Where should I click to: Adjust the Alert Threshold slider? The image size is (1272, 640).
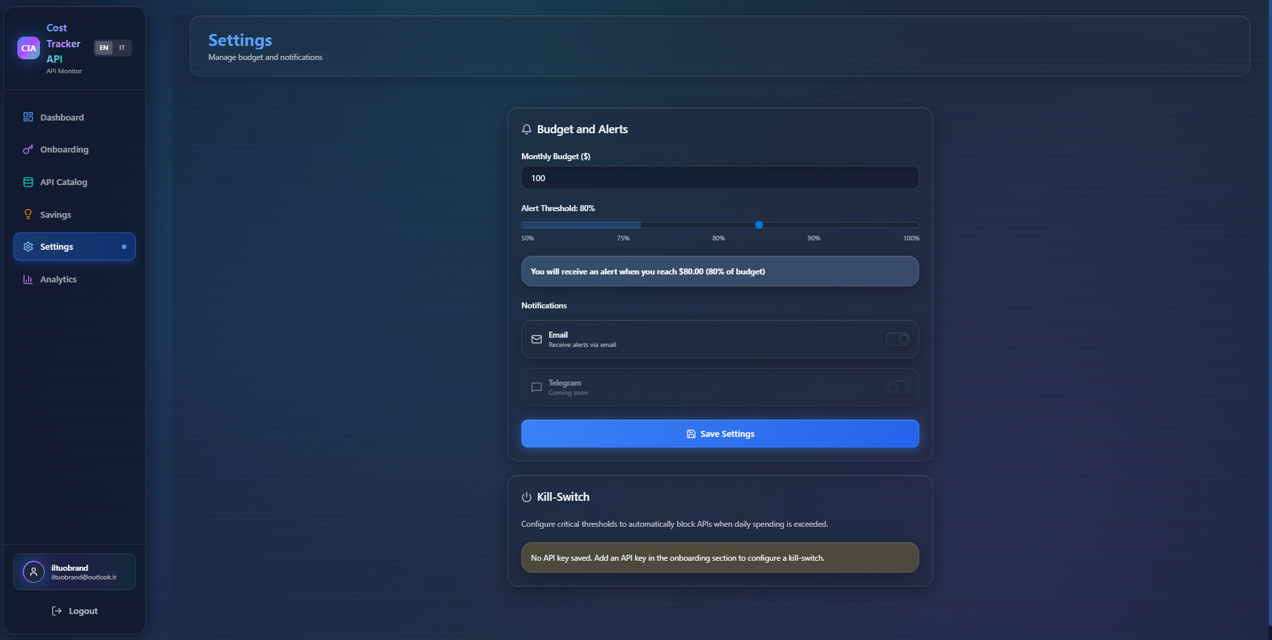tap(759, 225)
